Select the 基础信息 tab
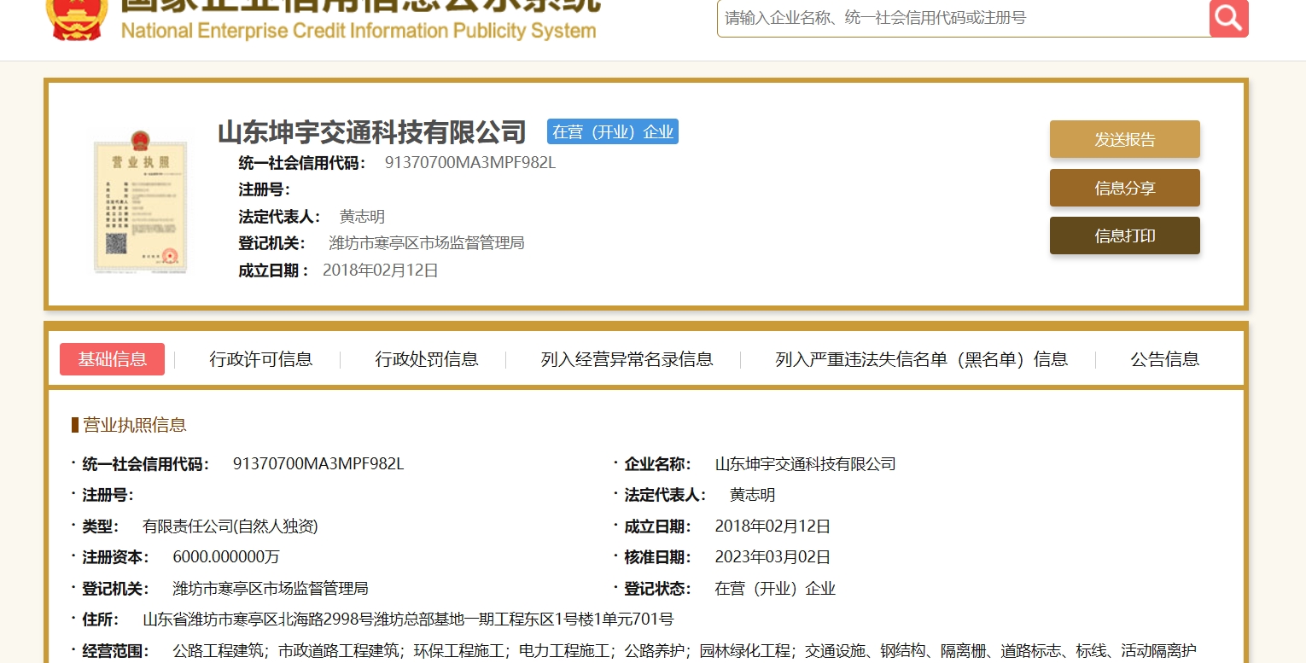This screenshot has width=1306, height=663. (x=112, y=359)
